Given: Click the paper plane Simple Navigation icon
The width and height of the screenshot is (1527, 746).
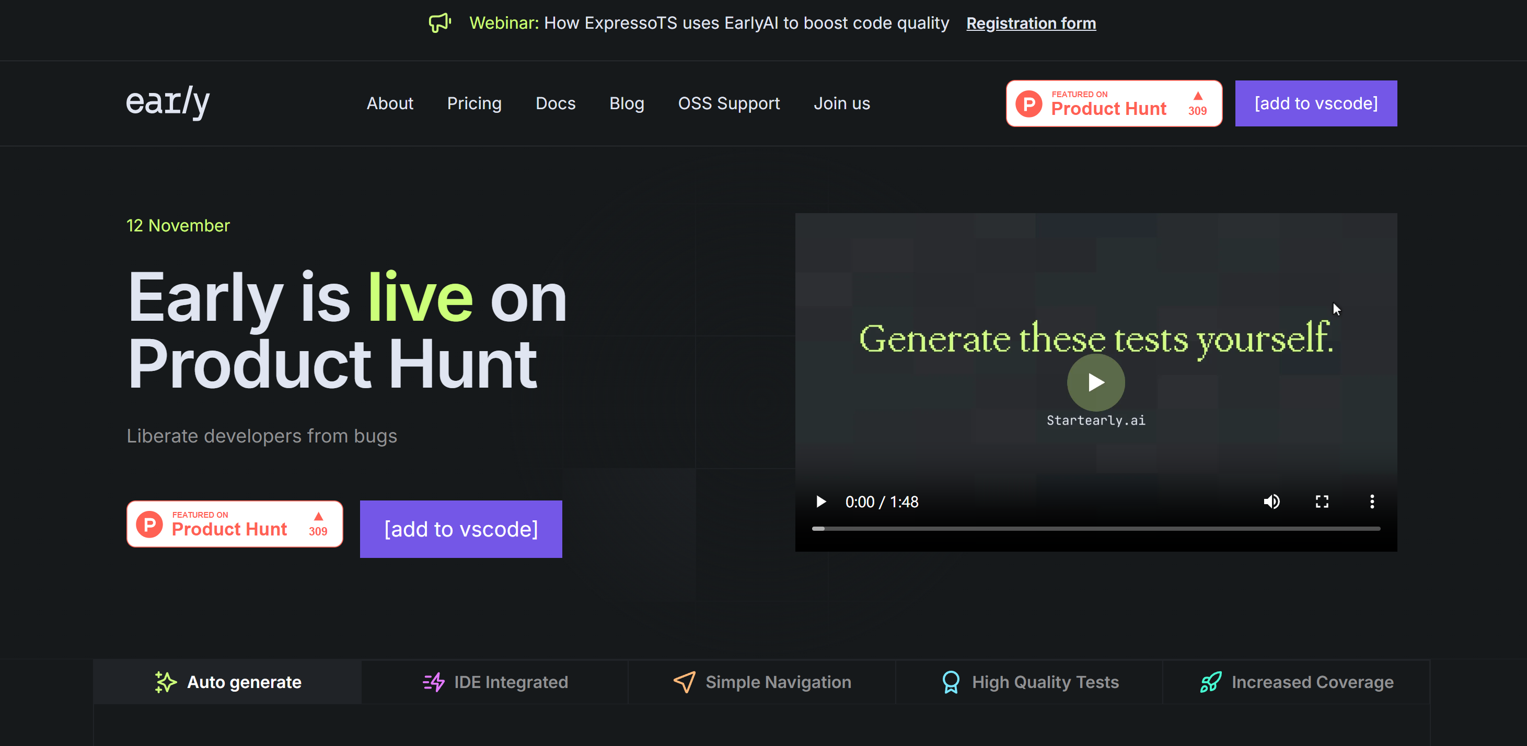Looking at the screenshot, I should click(684, 682).
